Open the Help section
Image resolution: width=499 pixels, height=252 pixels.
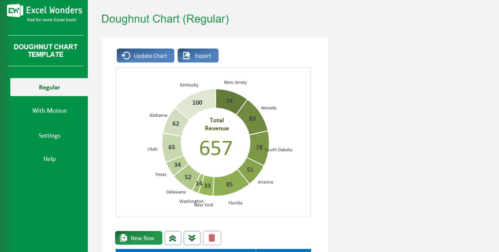pyautogui.click(x=49, y=159)
